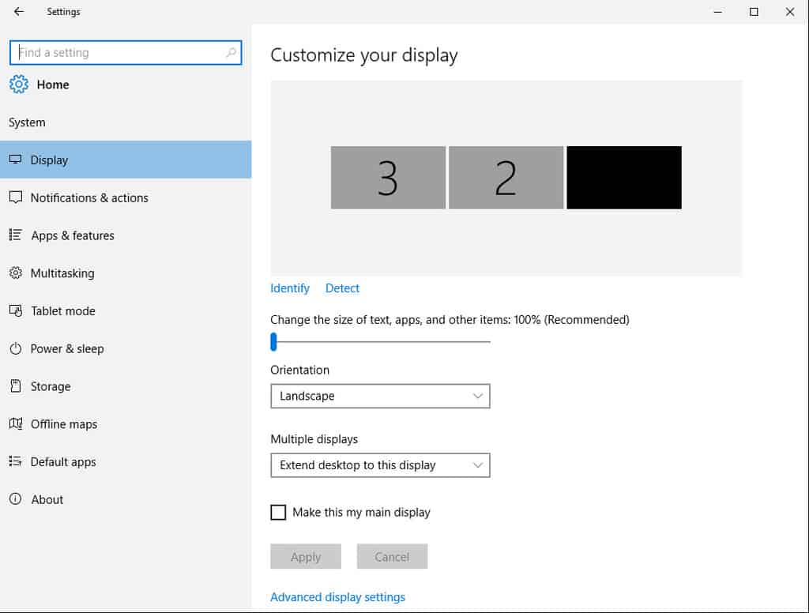The height and width of the screenshot is (613, 809).
Task: Click the Cancel button
Action: [392, 556]
